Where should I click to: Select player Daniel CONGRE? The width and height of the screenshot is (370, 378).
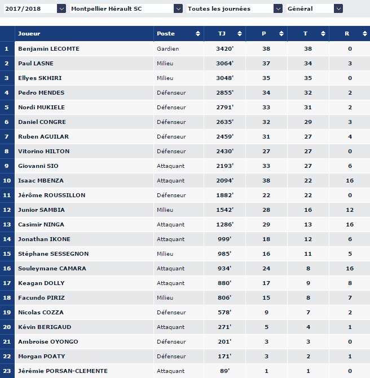[42, 122]
